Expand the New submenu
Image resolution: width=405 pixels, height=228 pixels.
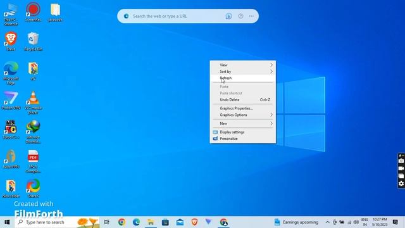click(x=243, y=123)
